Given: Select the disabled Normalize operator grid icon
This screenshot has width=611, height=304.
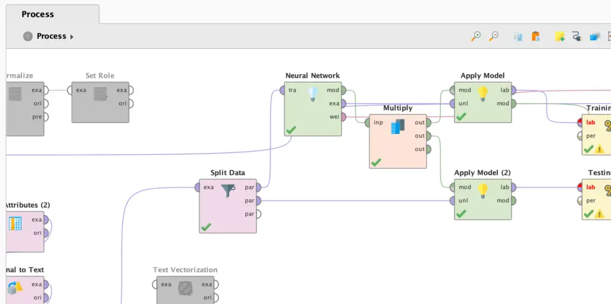Looking at the screenshot, I should (x=15, y=94).
